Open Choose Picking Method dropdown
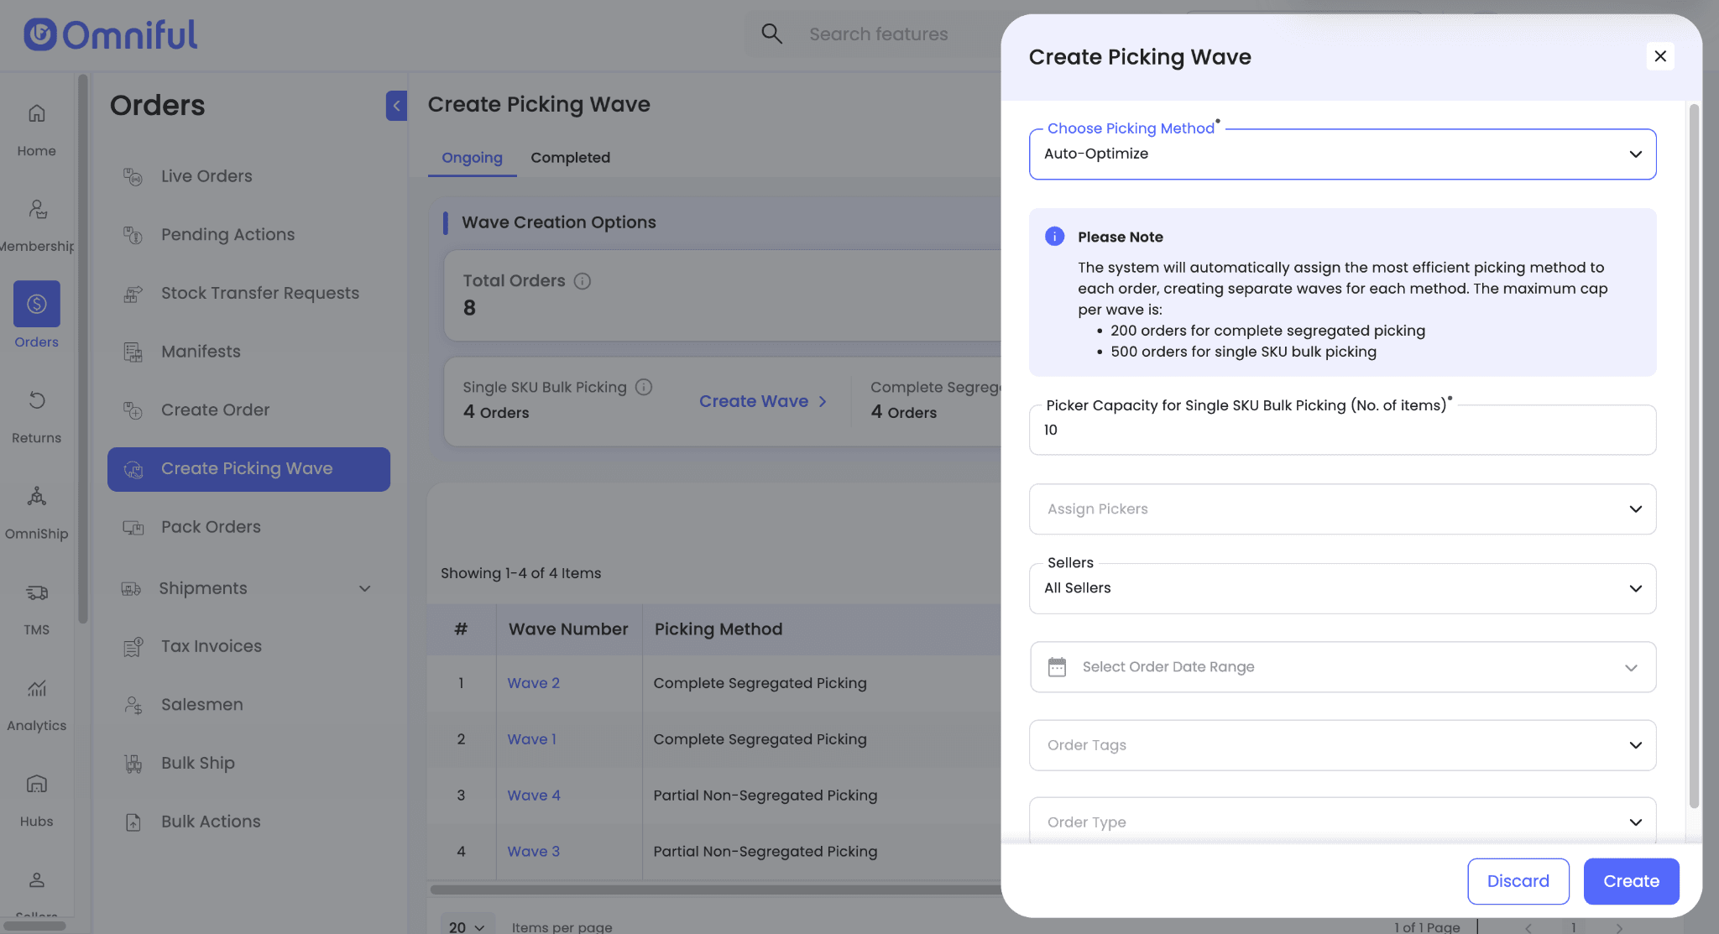The height and width of the screenshot is (934, 1719). click(1341, 154)
